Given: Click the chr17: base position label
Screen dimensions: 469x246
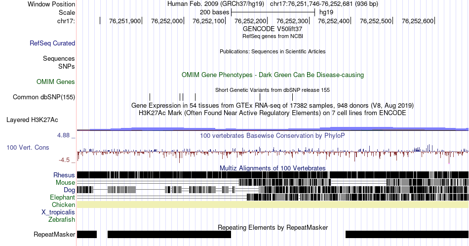Looking at the screenshot, I should [66, 21].
